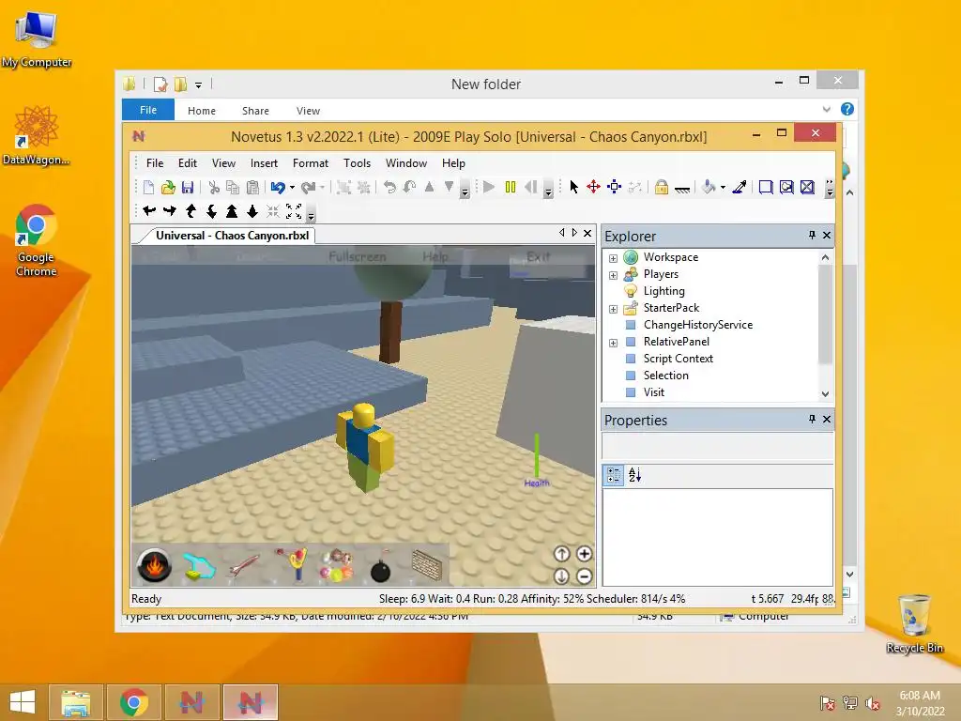Image resolution: width=961 pixels, height=721 pixels.
Task: Click the New file icon in Novetus toolbar
Action: pos(148,187)
